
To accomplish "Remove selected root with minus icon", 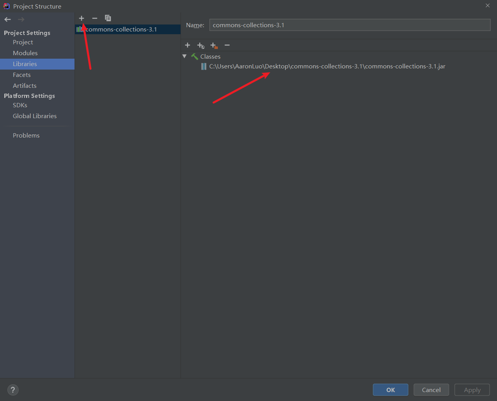I will tap(227, 45).
